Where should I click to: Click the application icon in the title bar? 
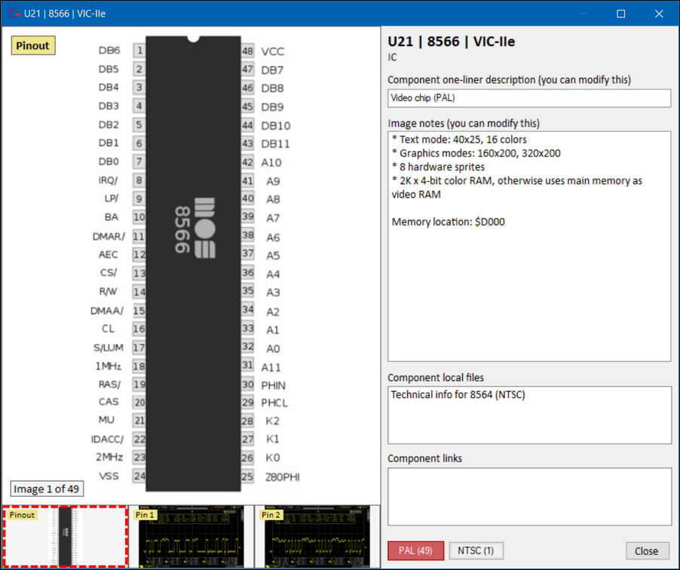tap(14, 14)
